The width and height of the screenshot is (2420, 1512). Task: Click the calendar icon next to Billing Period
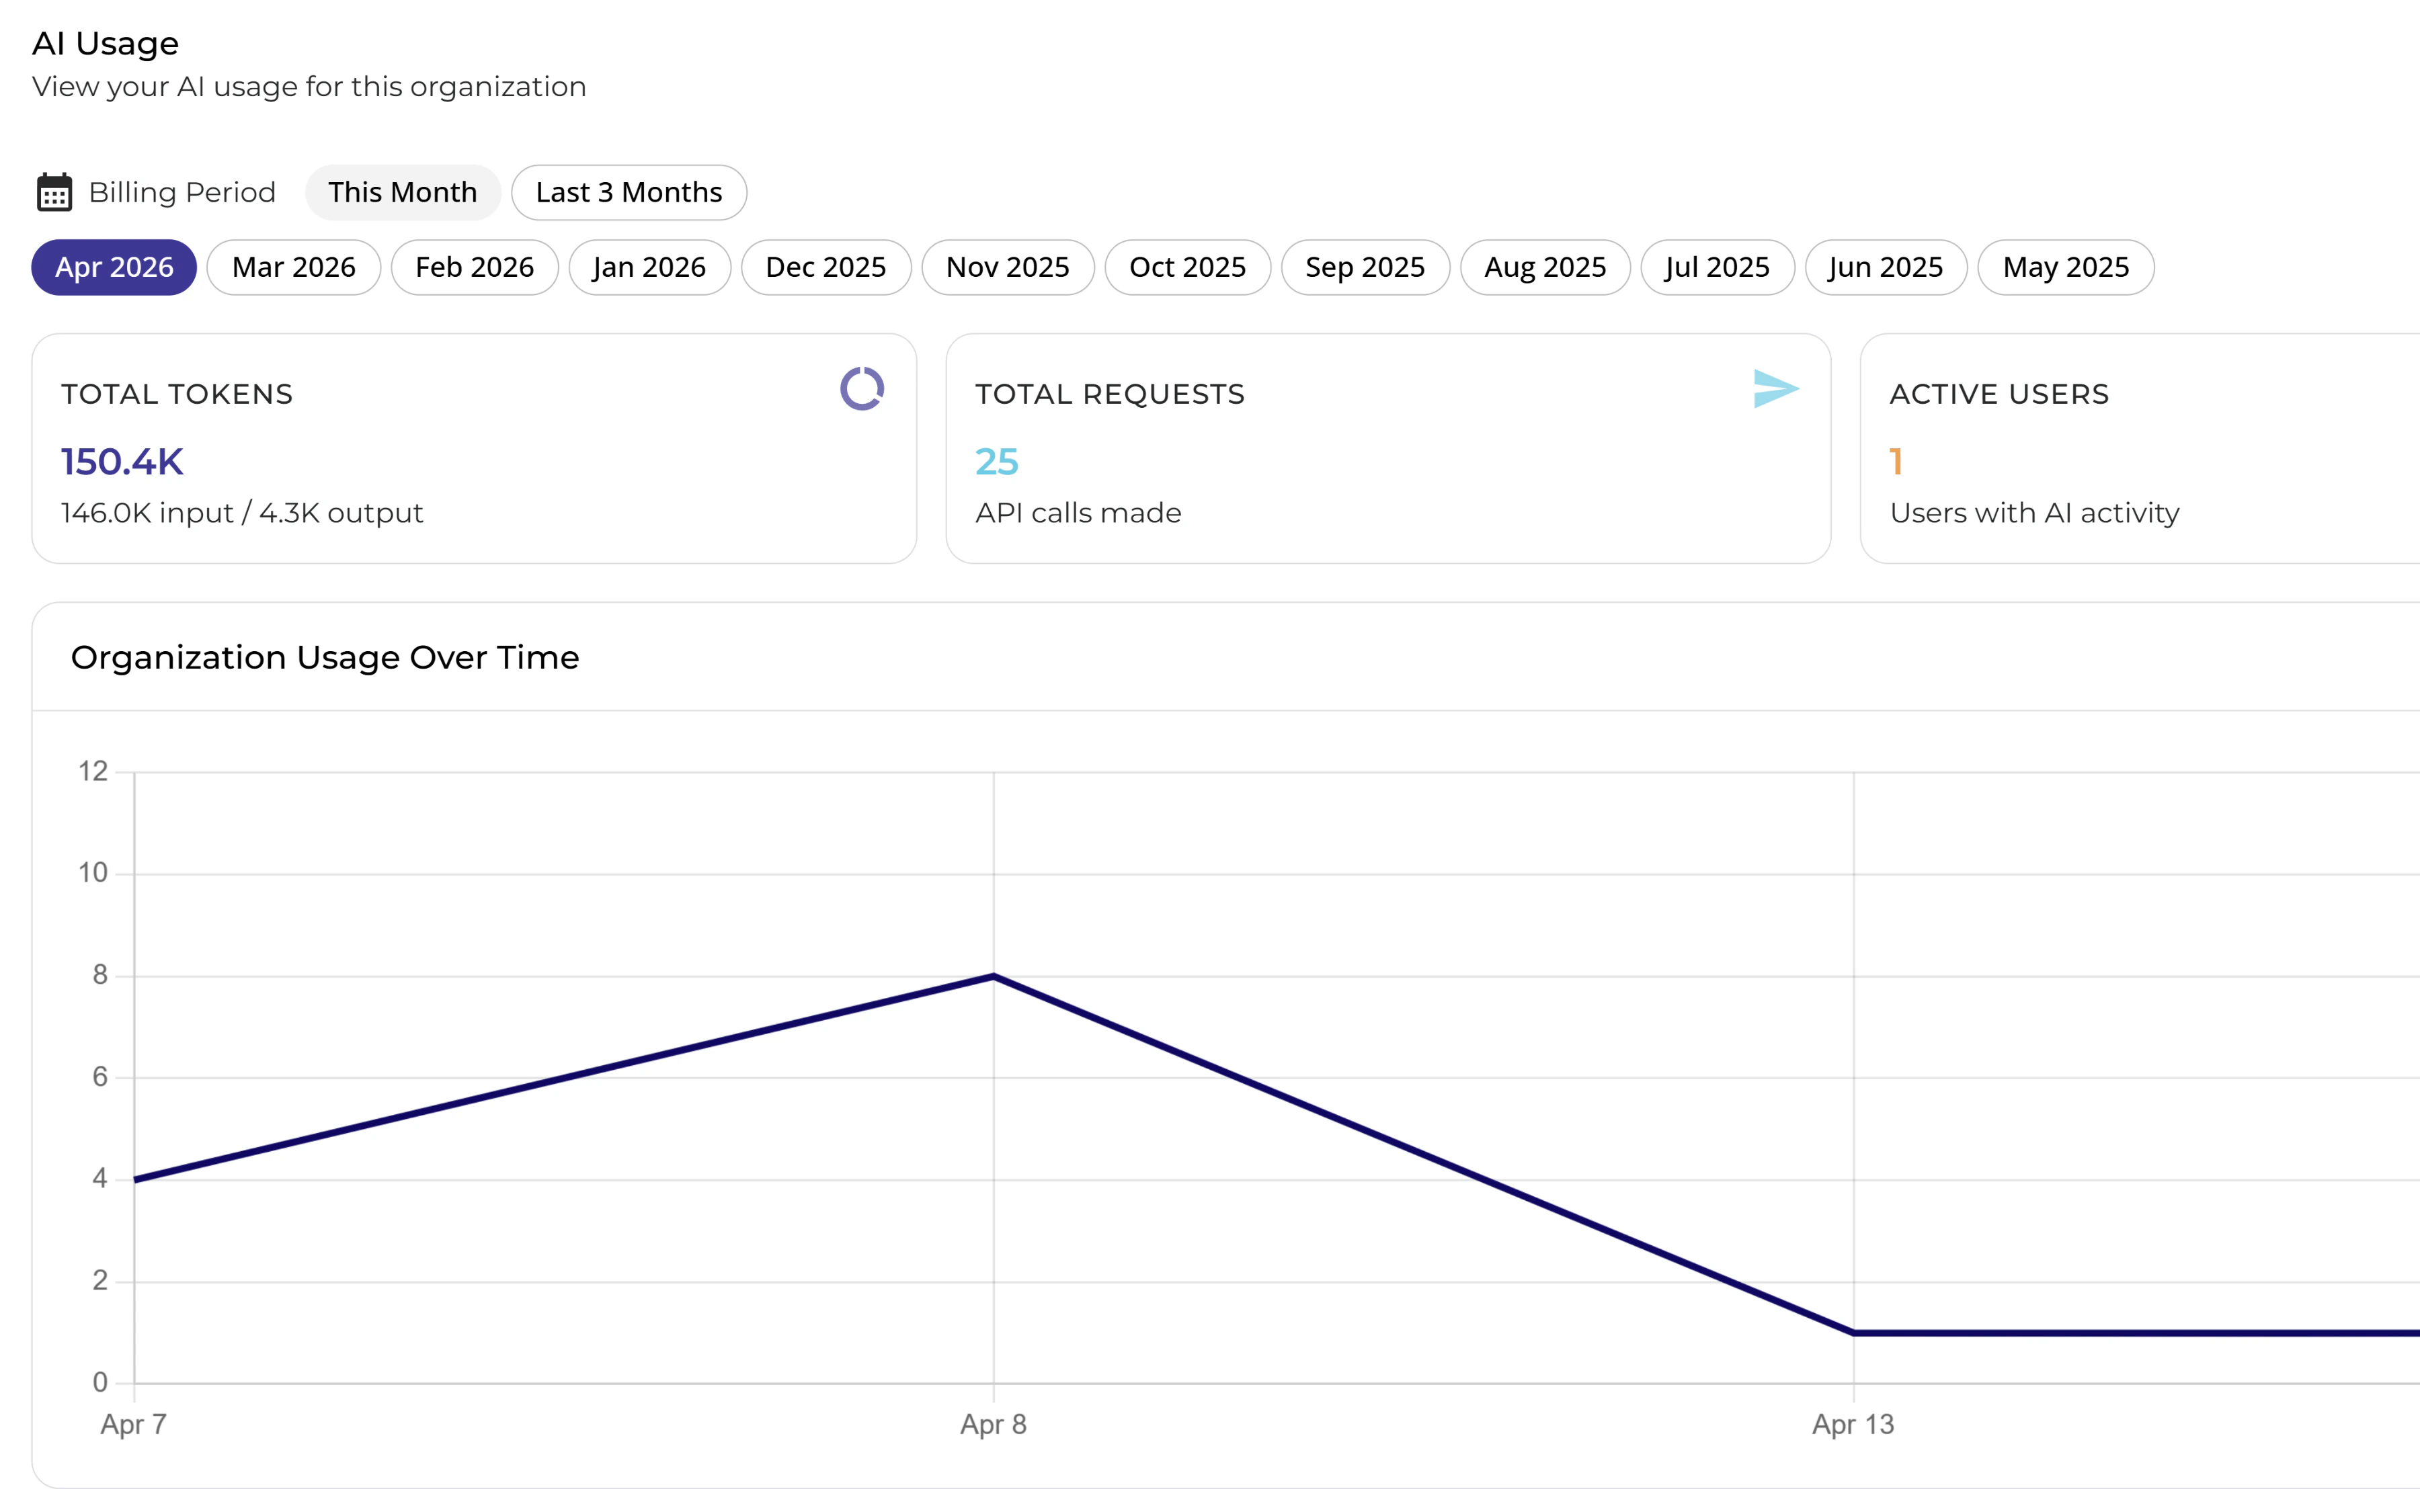55,191
